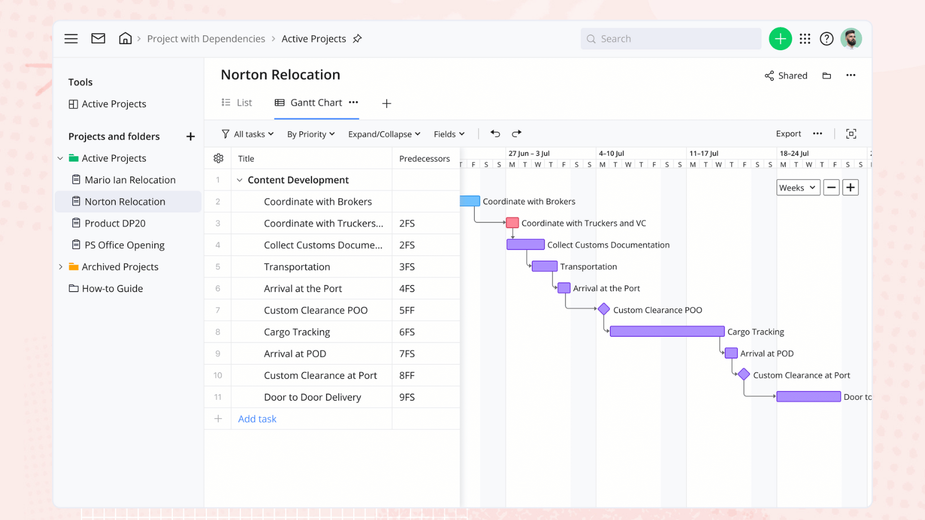Go to the home workspace icon
The width and height of the screenshot is (925, 520).
pos(125,38)
